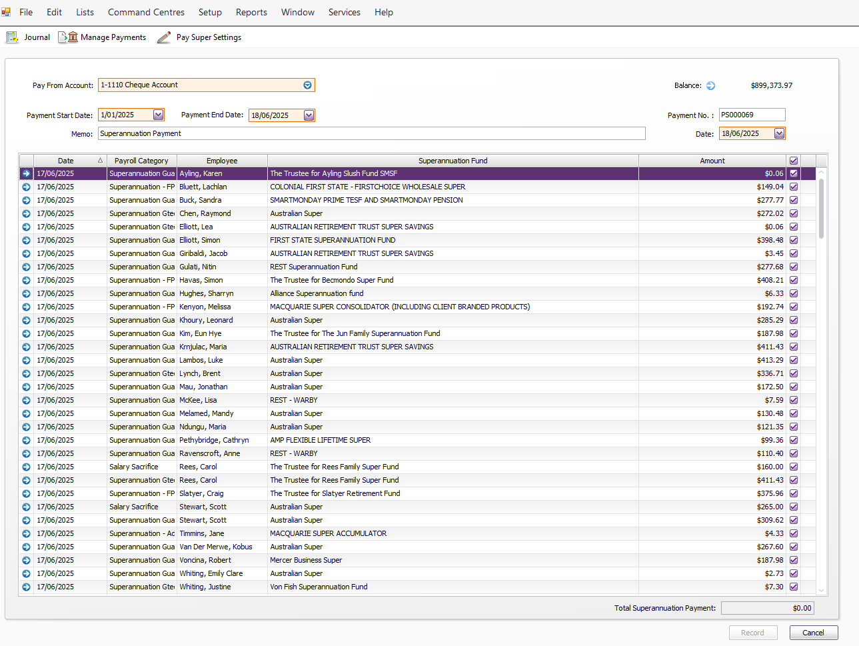Click the Memo text field
The image size is (859, 646).
pyautogui.click(x=371, y=133)
